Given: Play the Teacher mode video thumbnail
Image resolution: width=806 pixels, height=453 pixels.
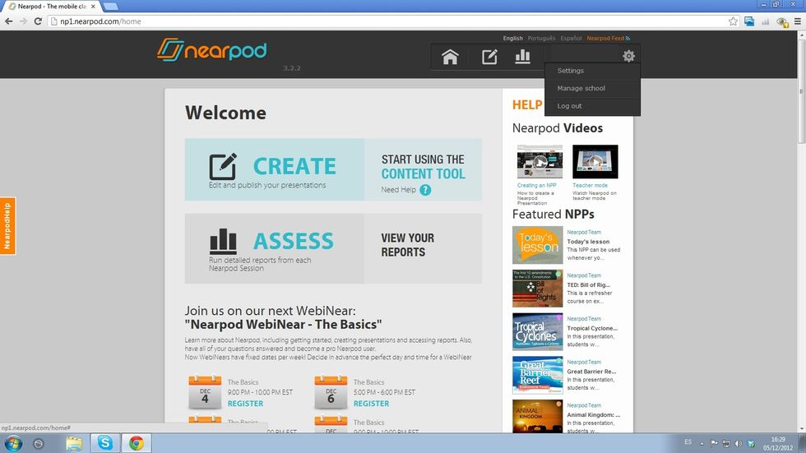Looking at the screenshot, I should [x=595, y=162].
